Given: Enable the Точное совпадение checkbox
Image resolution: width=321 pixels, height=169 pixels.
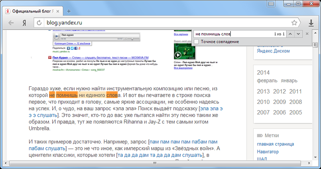Looking at the screenshot, I should [x=197, y=42].
